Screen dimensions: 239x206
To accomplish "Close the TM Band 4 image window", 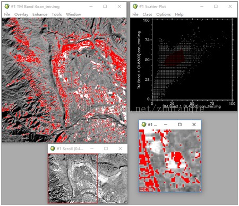I will pyautogui.click(x=119, y=6).
